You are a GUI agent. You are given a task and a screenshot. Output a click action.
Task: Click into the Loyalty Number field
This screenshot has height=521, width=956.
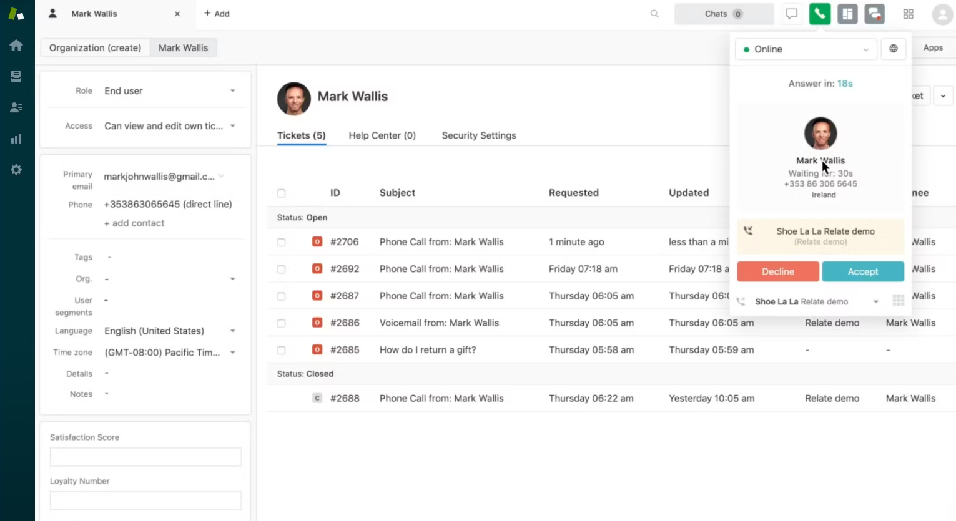click(x=145, y=500)
